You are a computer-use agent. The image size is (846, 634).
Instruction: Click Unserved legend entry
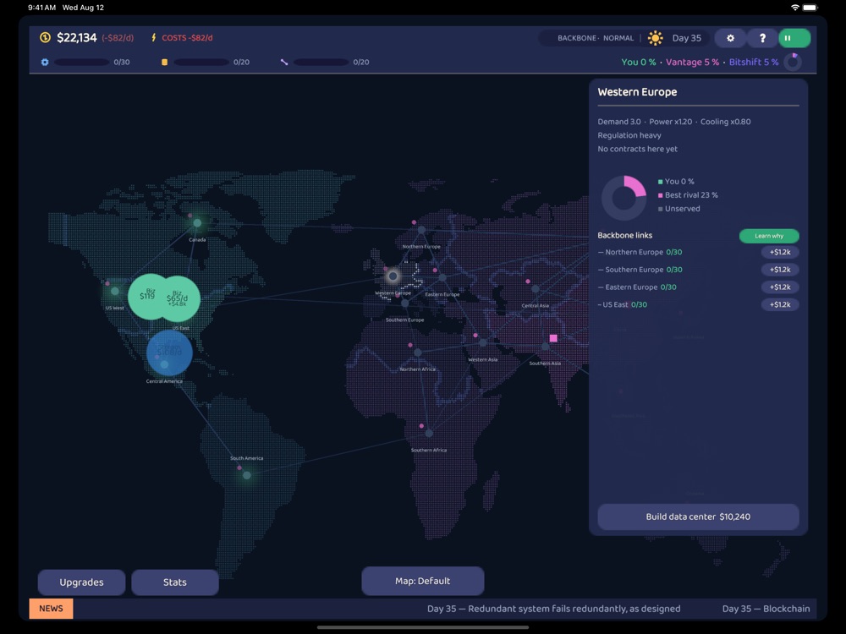679,209
